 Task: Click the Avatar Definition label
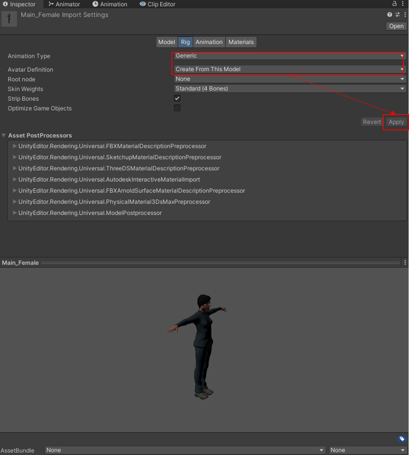(x=30, y=70)
